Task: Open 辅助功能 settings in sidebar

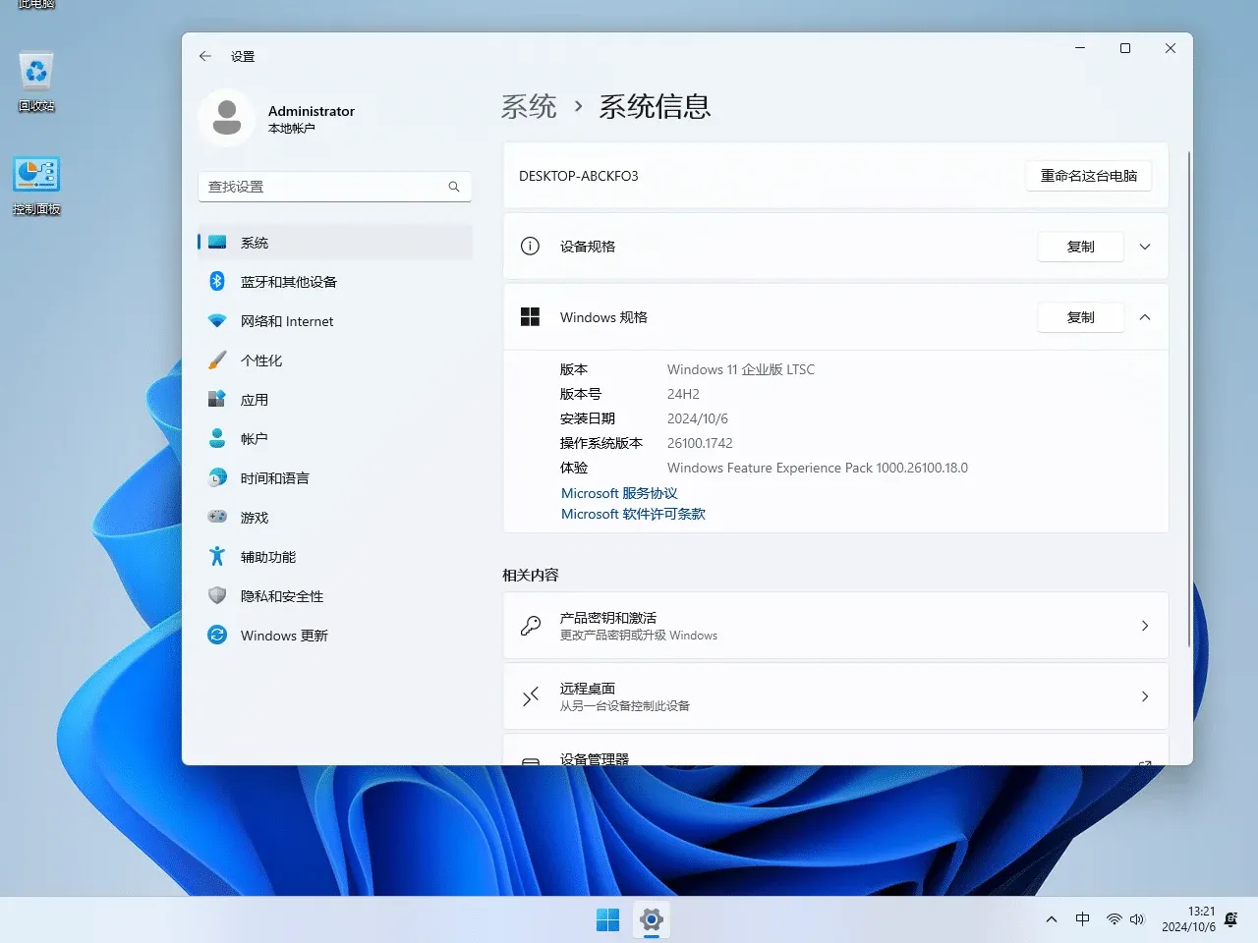Action: click(x=266, y=556)
